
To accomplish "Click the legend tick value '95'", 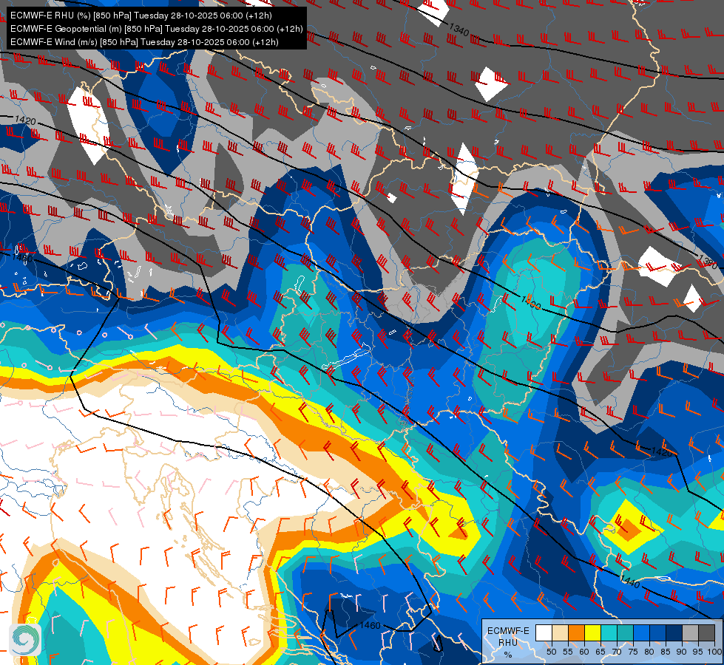I will [x=698, y=652].
